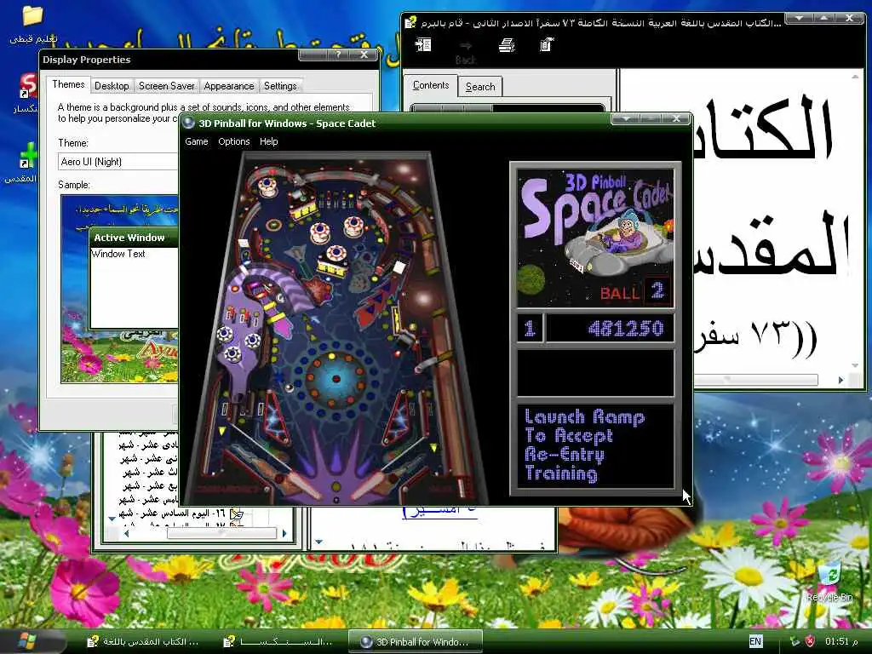Click the Launch Ramp message panel

(x=595, y=446)
